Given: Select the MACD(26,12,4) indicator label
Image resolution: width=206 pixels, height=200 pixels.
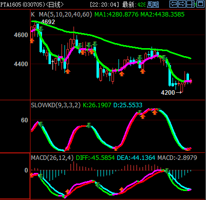Looking at the screenshot, I should coord(52,158).
